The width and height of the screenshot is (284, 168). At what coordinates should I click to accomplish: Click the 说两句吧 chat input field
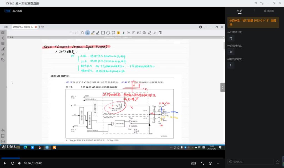pyautogui.click(x=250, y=162)
